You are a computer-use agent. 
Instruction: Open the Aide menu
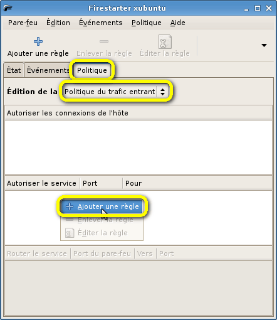177,23
